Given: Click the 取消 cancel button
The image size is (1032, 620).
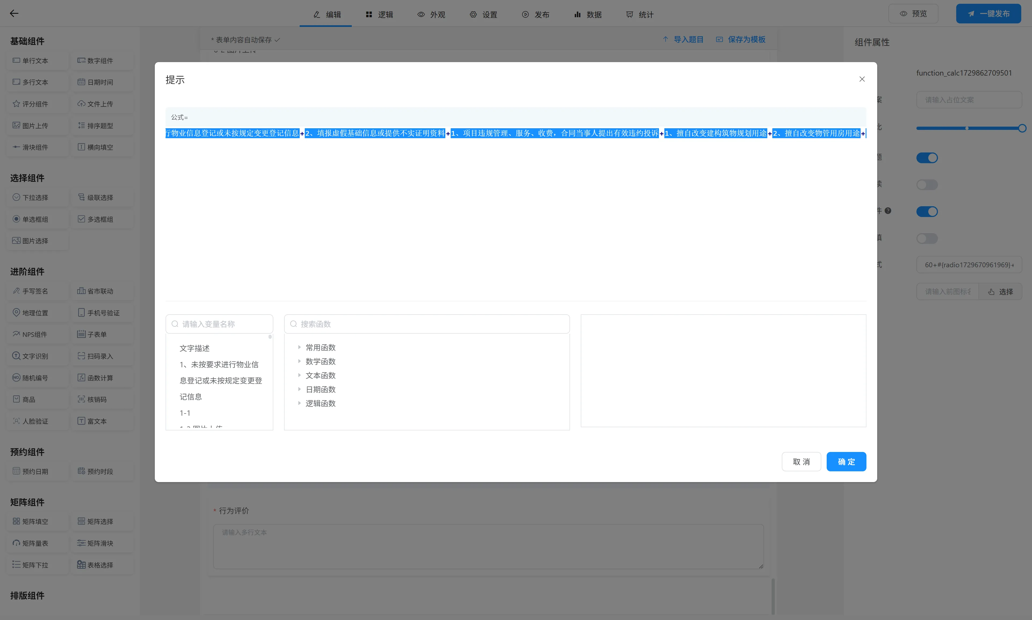Looking at the screenshot, I should pyautogui.click(x=801, y=462).
